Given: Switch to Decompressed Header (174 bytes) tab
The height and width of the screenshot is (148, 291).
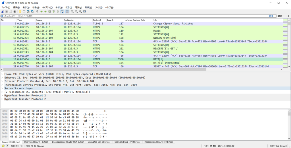Looking at the screenshot, I should pos(68,142).
